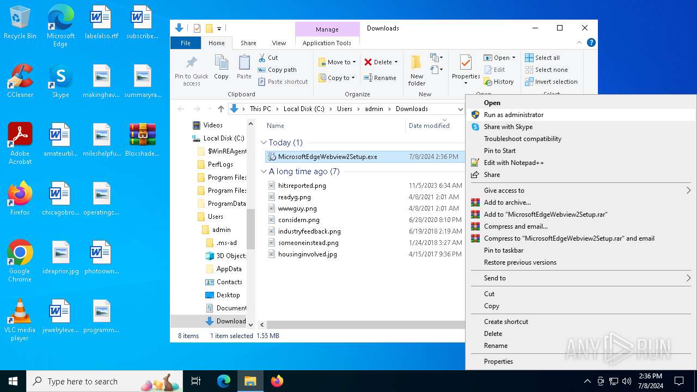Screen dimensions: 697x392
Task: Open Microsoft Edge from the taskbar
Action: pos(224,381)
